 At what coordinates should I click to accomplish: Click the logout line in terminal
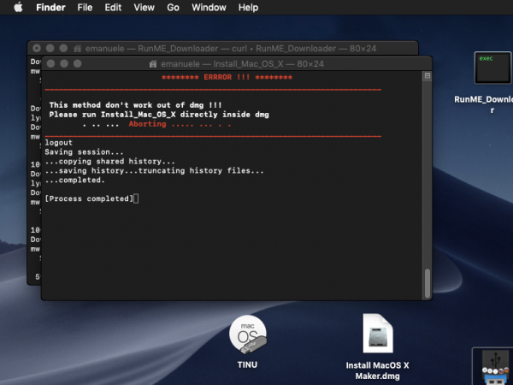tap(58, 143)
